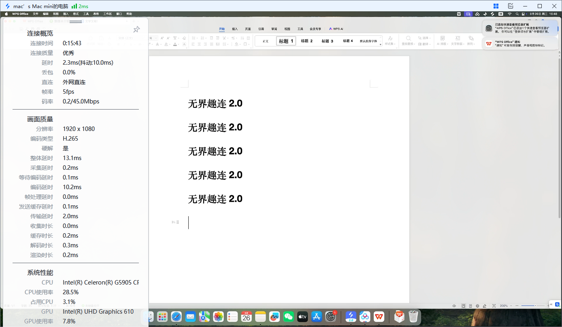Open Spotlight search in macOS menu bar

point(518,14)
